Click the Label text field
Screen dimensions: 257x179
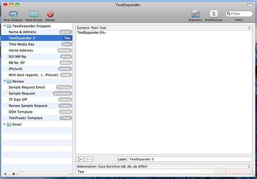point(190,159)
